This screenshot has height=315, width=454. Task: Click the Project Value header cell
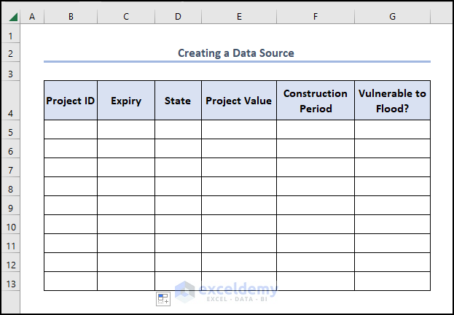tap(239, 101)
